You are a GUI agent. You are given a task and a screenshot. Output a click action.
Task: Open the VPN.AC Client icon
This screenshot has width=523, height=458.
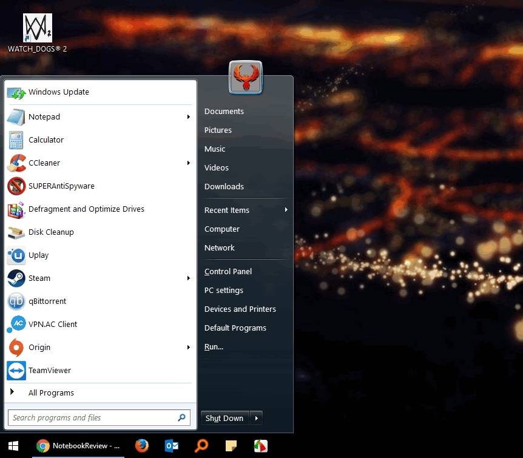pyautogui.click(x=16, y=324)
